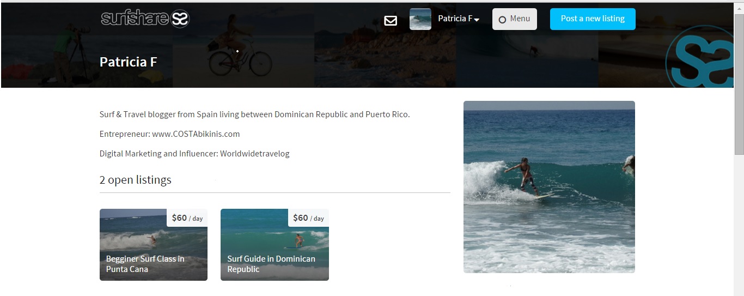Click the $60/day tag on Surf Guide listing

[308, 218]
